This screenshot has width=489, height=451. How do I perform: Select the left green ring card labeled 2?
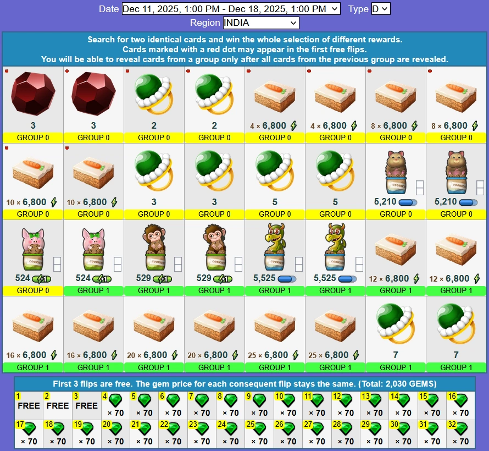point(154,105)
